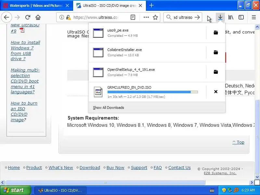The height and width of the screenshot is (195, 260).
Task: Click the URL address field
Action: coord(96,17)
